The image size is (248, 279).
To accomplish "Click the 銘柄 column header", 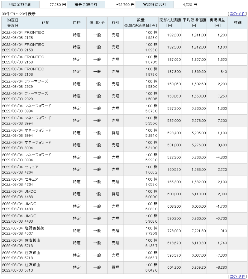I will (x=46, y=23).
